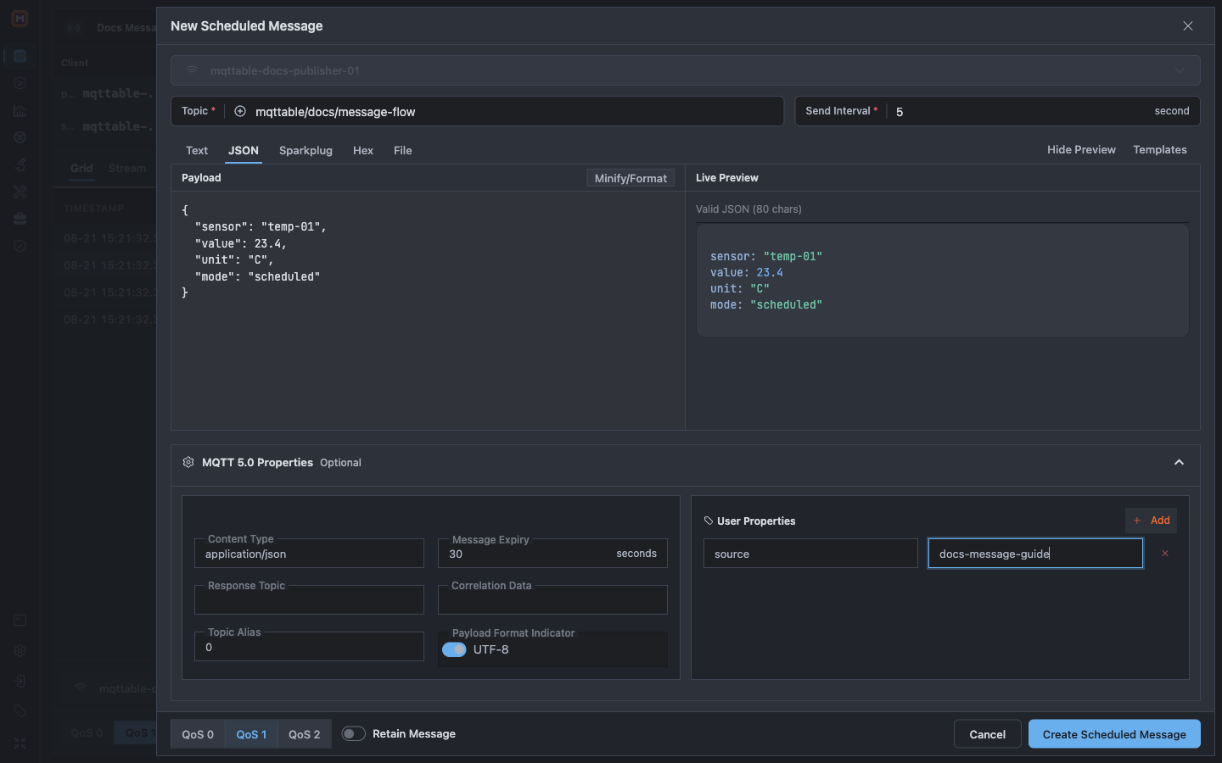Click the tag icon in the sidebar
1222x763 pixels.
click(20, 711)
